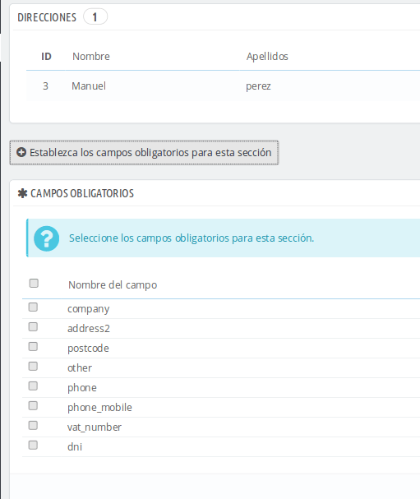This screenshot has height=499, width=420.
Task: Mark phone_mobile as required
Action: point(33,406)
